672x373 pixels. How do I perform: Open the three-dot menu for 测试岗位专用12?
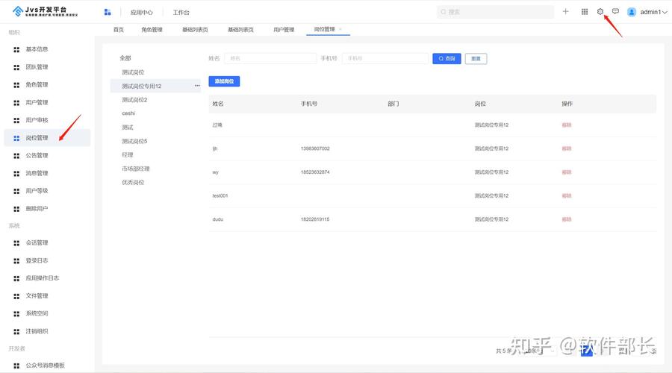(197, 86)
